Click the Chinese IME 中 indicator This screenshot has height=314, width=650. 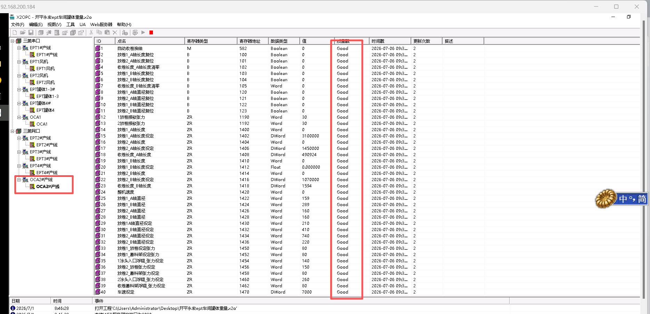[x=623, y=199]
